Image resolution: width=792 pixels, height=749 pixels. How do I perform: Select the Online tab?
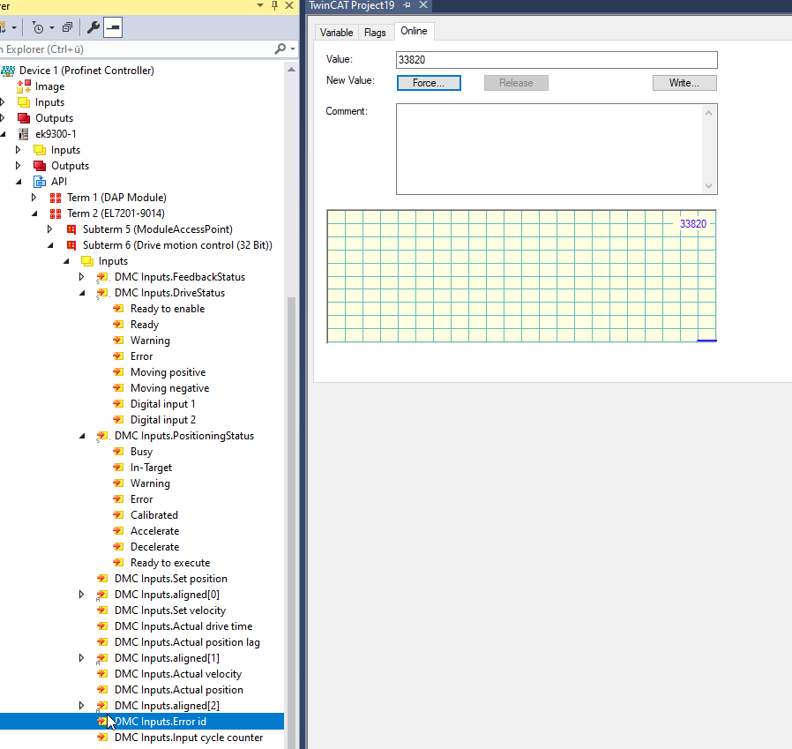click(x=415, y=31)
